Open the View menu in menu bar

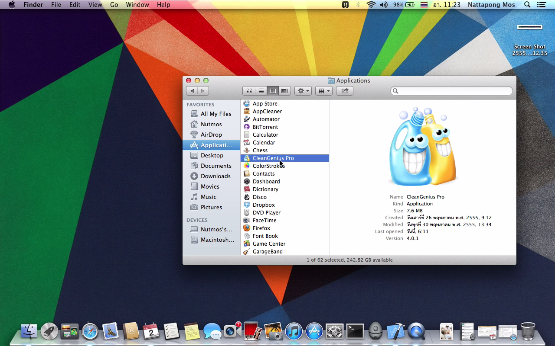[x=95, y=5]
